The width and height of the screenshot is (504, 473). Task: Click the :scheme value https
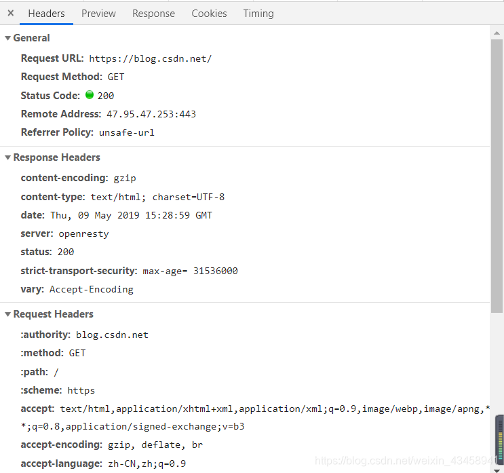point(81,391)
